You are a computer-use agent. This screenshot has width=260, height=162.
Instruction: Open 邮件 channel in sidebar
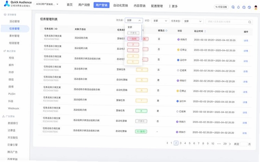pyautogui.click(x=11, y=65)
